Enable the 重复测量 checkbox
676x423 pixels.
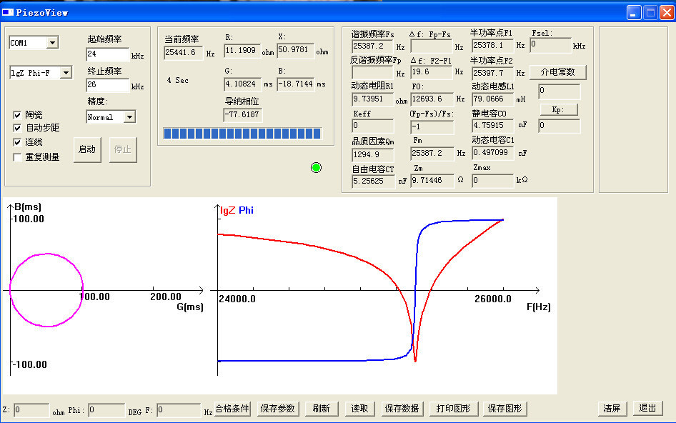pyautogui.click(x=18, y=156)
